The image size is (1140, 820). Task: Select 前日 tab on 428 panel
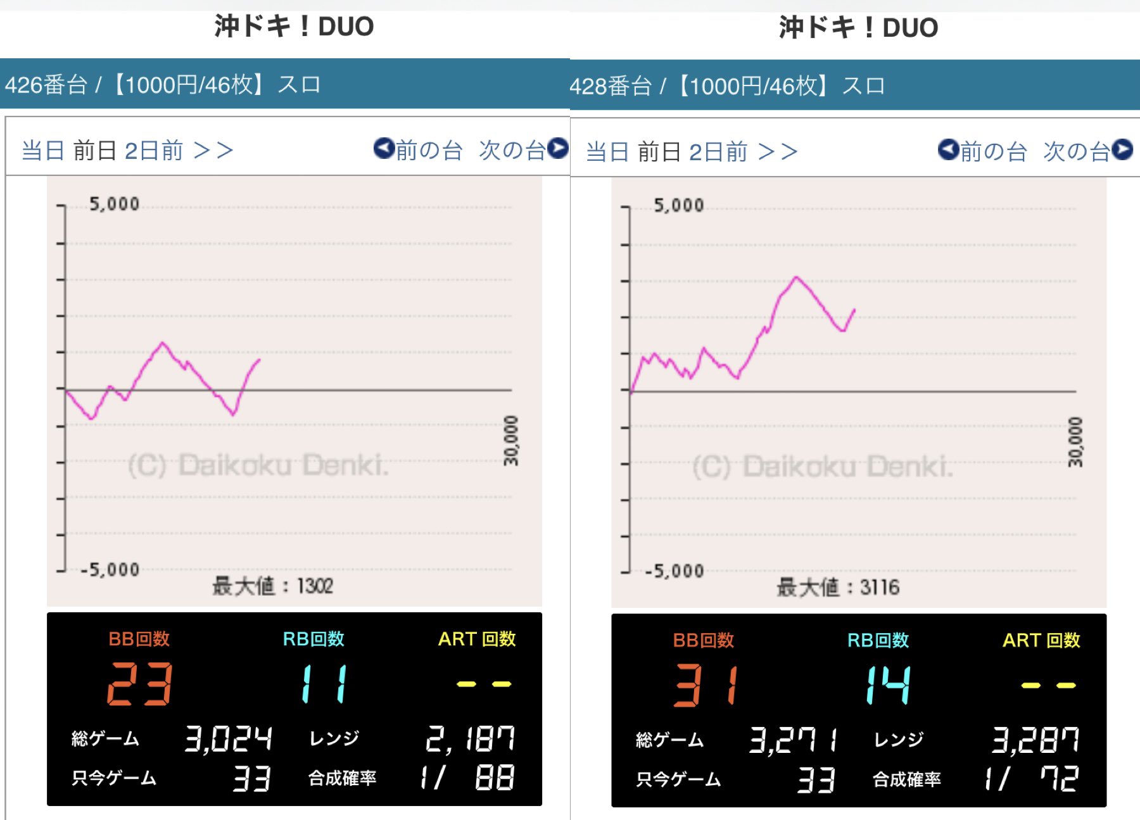pyautogui.click(x=659, y=152)
